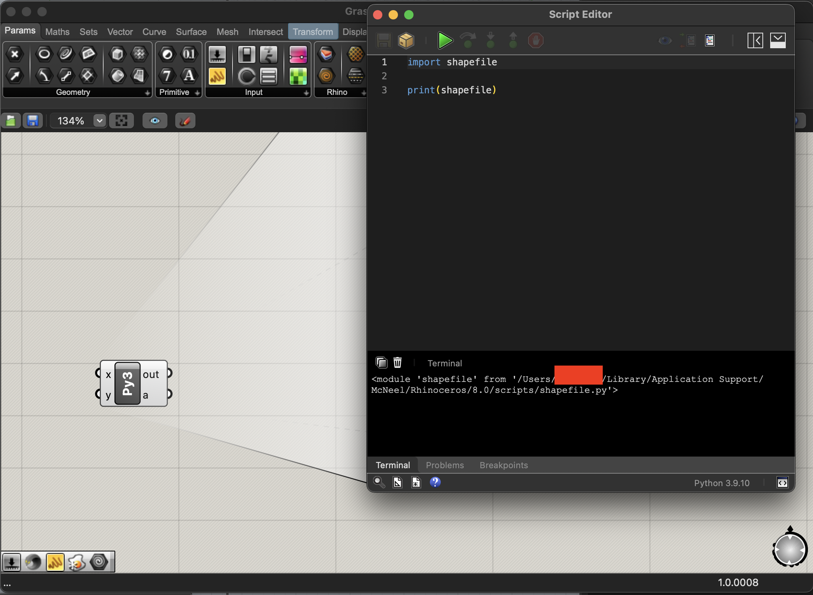
Task: Toggle the eye visibility icon in Script Editor
Action: [x=665, y=40]
